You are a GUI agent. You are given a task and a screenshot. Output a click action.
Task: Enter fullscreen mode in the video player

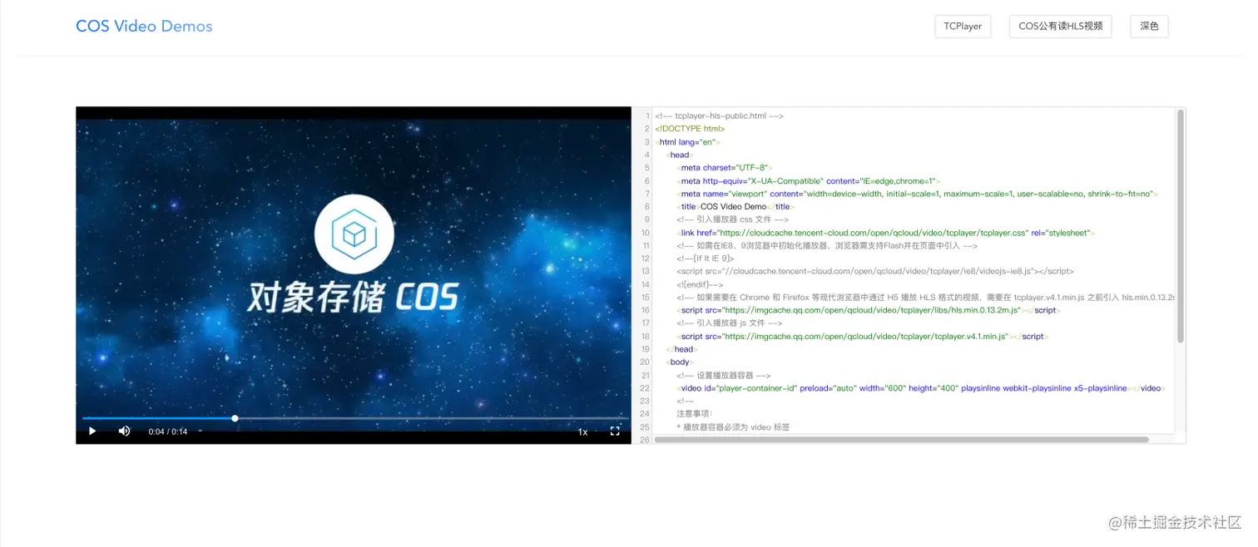pos(615,431)
